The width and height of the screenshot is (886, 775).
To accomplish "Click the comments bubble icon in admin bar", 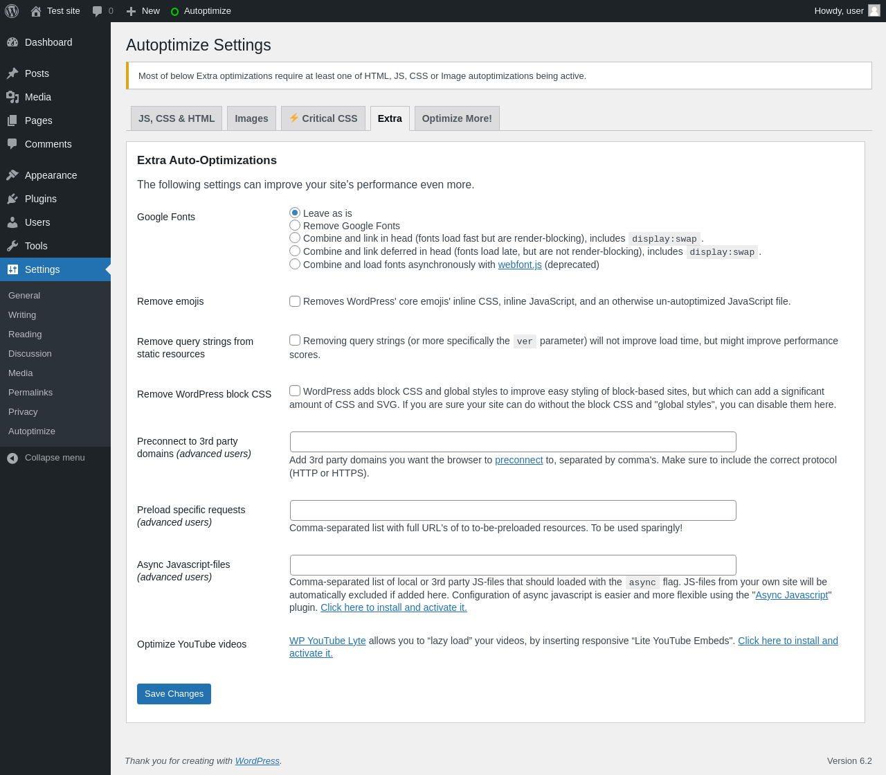I will coord(98,11).
